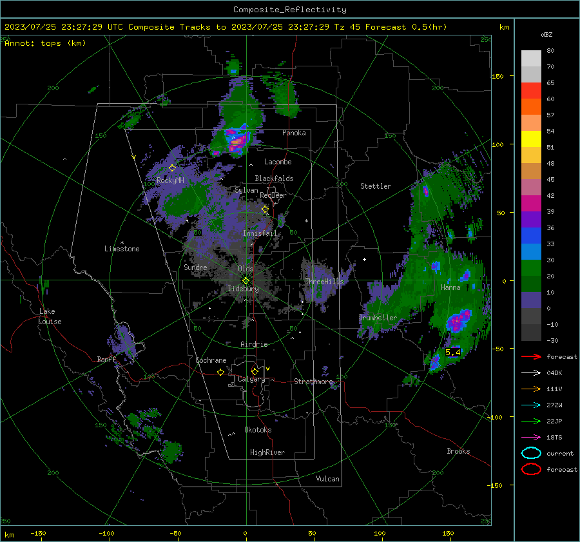Image resolution: width=580 pixels, height=542 pixels.
Task: Click the yellow diamond marker near Cochrane
Action: pyautogui.click(x=220, y=373)
